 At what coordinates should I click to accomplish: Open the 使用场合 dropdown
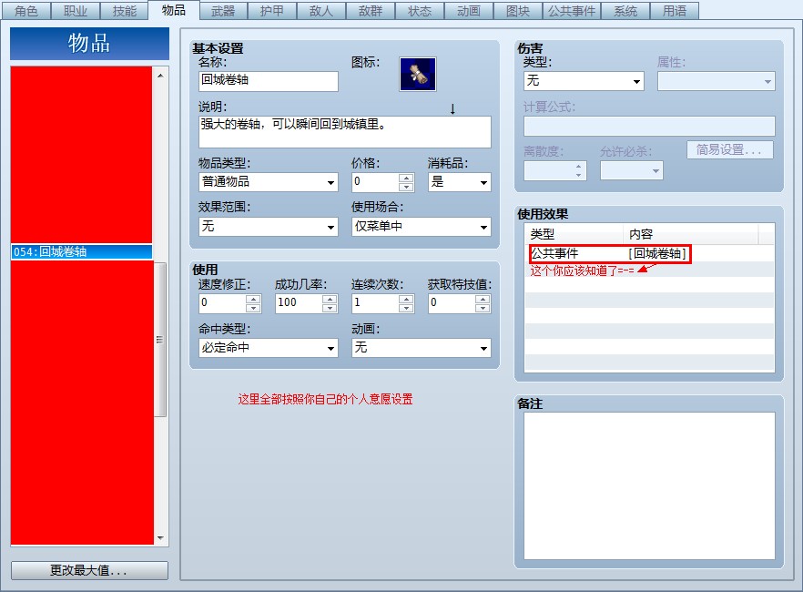pyautogui.click(x=421, y=227)
